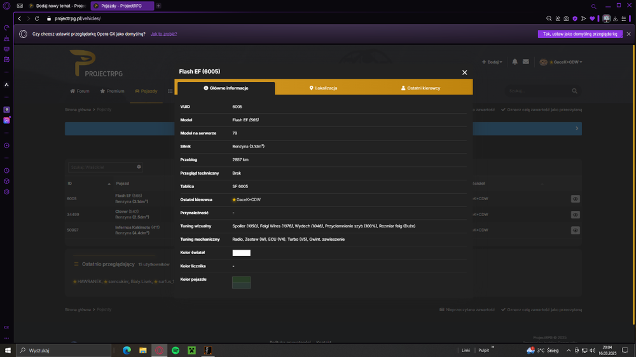This screenshot has height=357, width=636.
Task: Open the notifications bell
Action: click(515, 62)
